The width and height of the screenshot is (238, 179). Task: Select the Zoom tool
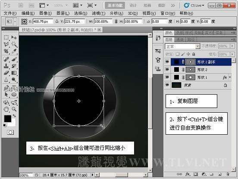tap(14, 109)
